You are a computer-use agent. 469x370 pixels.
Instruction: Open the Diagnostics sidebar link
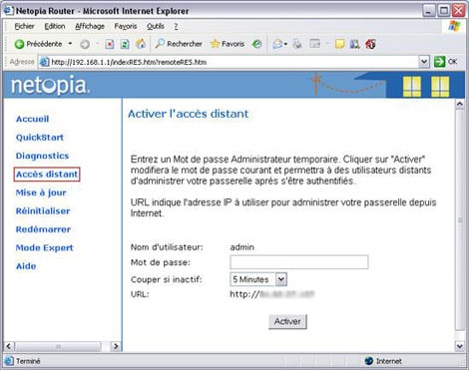coord(42,156)
